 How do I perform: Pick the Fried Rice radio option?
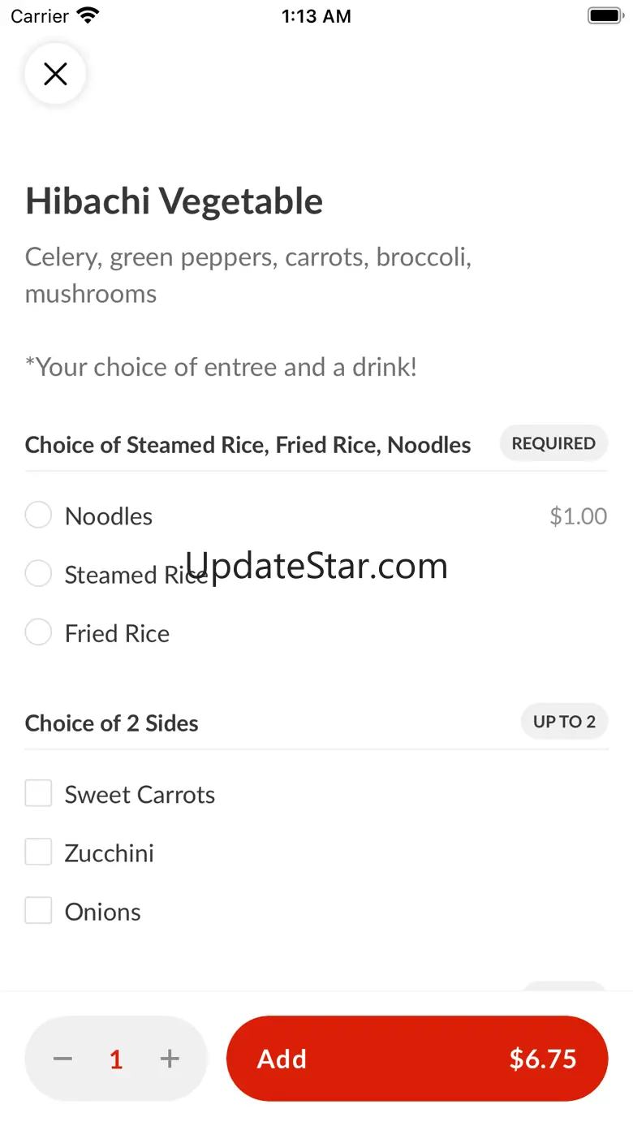click(x=38, y=632)
